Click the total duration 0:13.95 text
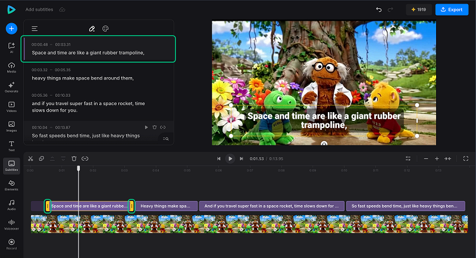476x258 pixels. (276, 159)
